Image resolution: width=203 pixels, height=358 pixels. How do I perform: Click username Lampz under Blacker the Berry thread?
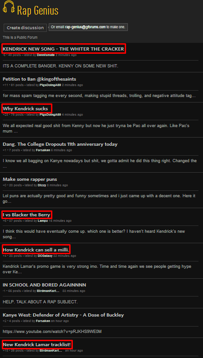[42, 221]
